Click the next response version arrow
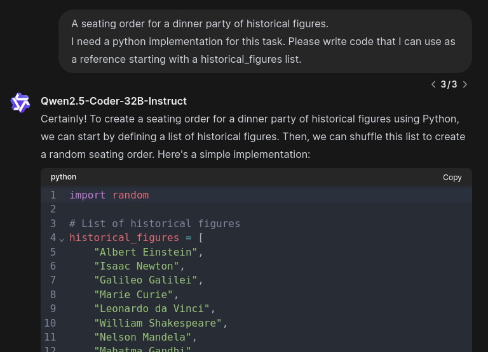The width and height of the screenshot is (488, 352). pyautogui.click(x=465, y=84)
